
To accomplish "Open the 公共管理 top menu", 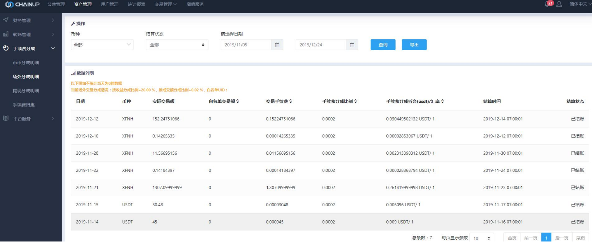I will 56,4.
